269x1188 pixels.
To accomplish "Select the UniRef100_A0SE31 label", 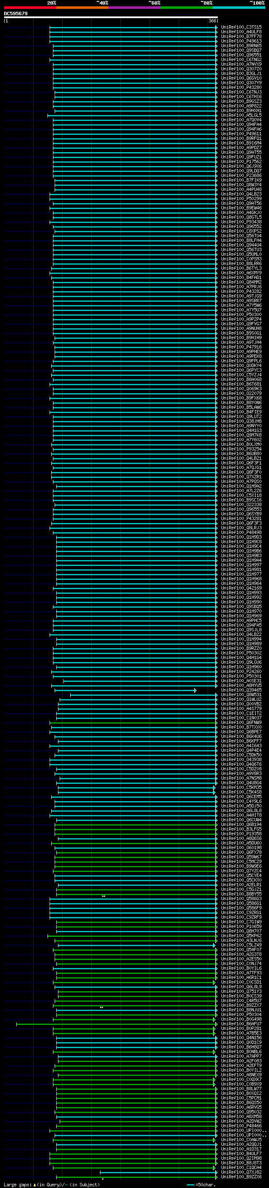I will pyautogui.click(x=241, y=681).
